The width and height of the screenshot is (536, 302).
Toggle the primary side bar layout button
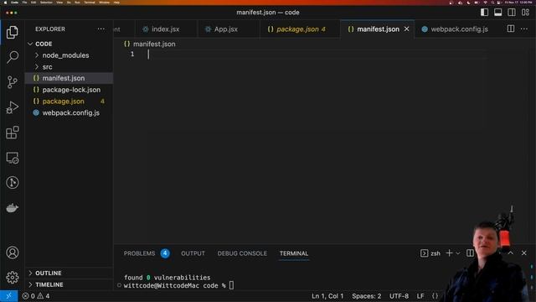pos(484,13)
